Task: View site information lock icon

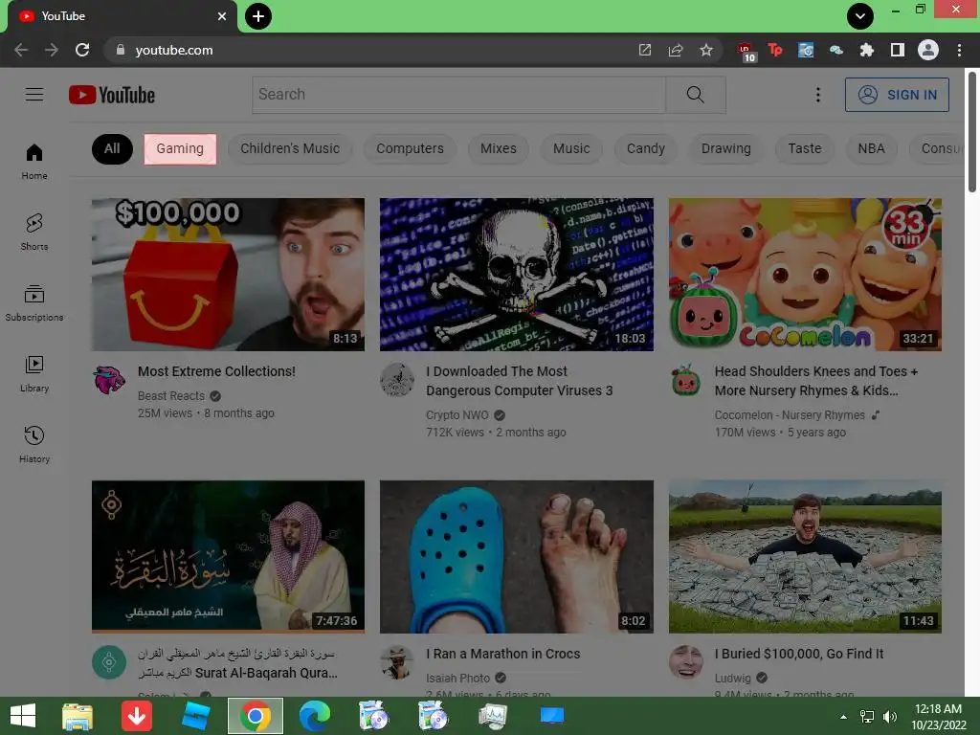Action: (x=121, y=50)
